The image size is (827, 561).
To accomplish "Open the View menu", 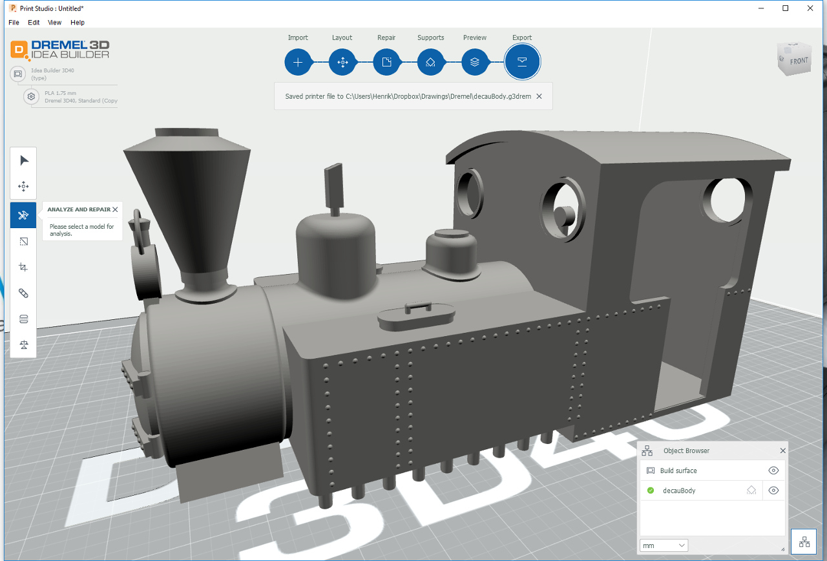I will [x=55, y=23].
